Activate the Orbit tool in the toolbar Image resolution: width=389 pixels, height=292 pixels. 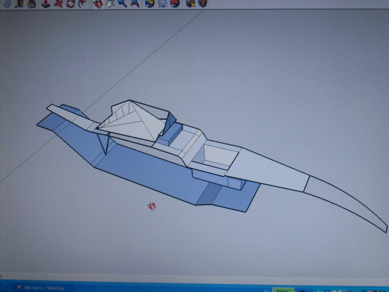98,4
